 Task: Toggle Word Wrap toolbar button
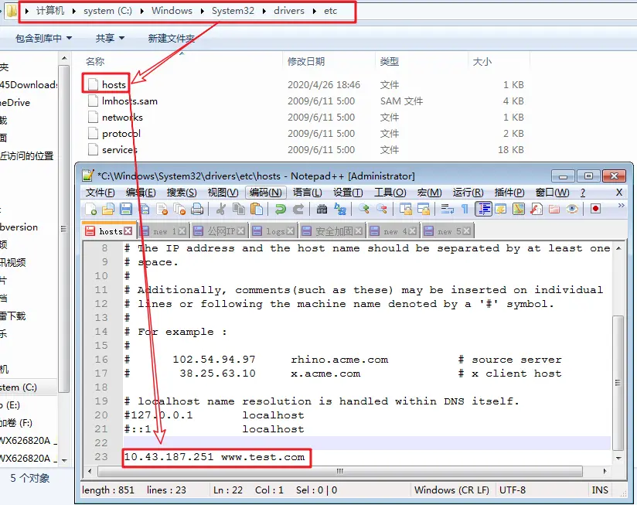click(x=448, y=209)
